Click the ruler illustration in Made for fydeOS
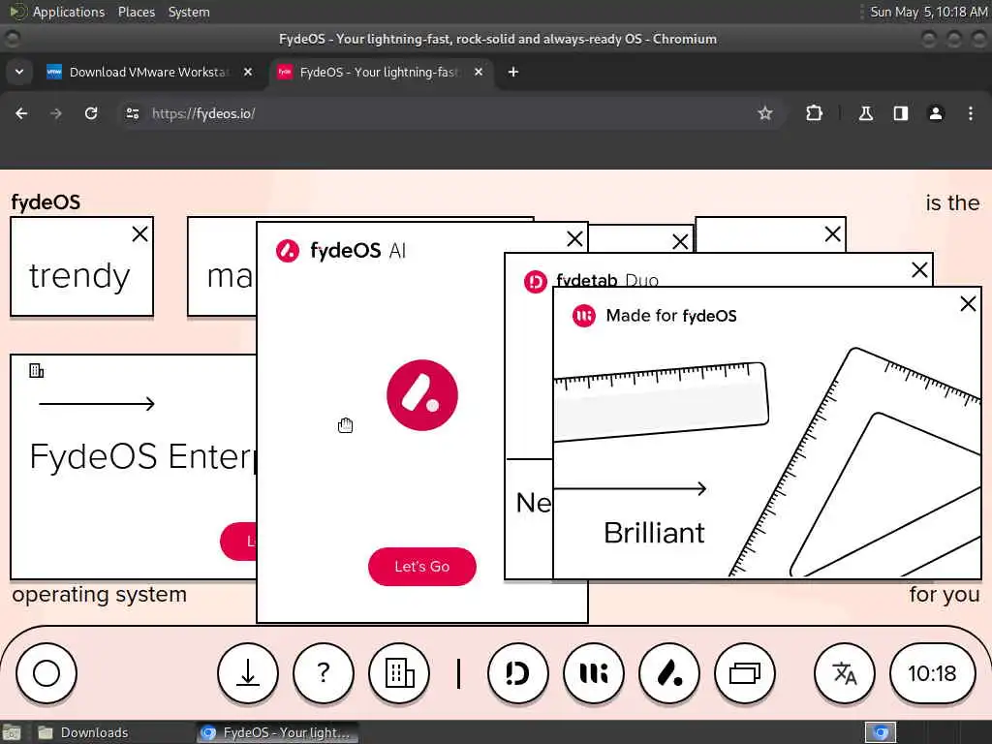The width and height of the screenshot is (992, 744). (661, 401)
